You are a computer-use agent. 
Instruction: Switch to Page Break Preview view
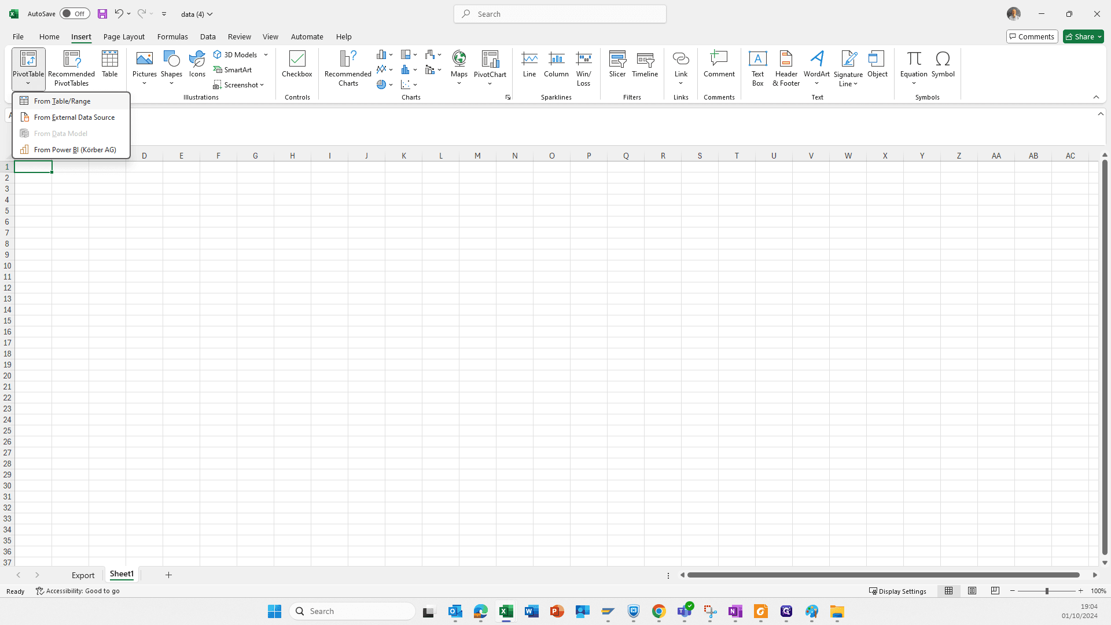tap(995, 591)
